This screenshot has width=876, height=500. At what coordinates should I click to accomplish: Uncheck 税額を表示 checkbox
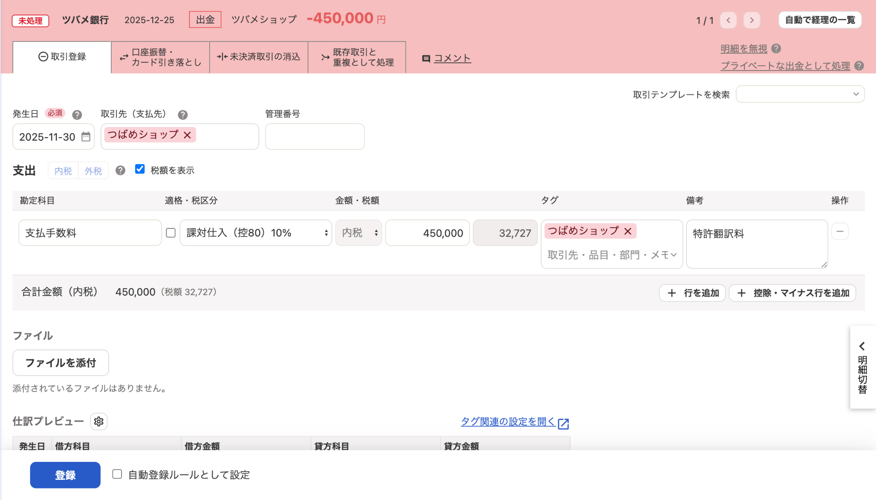140,169
